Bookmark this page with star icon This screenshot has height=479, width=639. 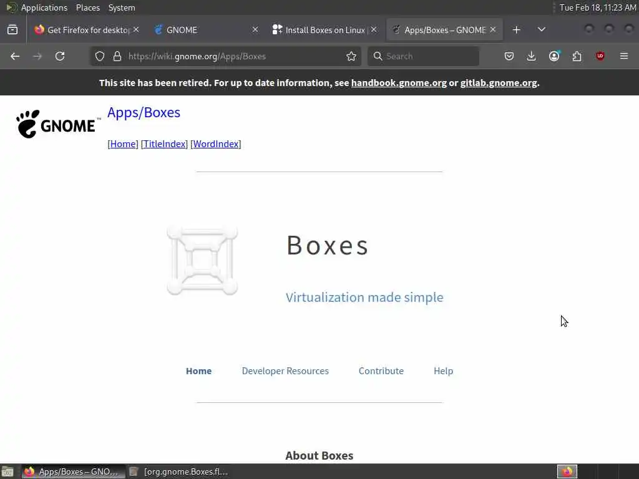[351, 56]
